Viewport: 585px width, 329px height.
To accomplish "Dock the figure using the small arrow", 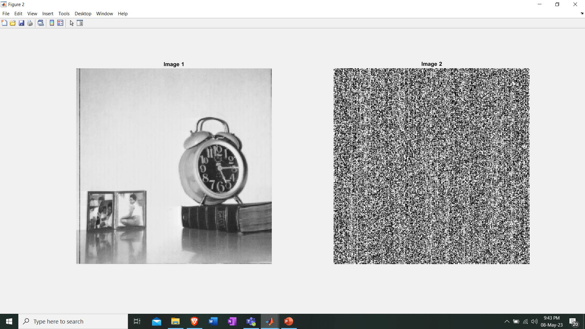I will pyautogui.click(x=582, y=13).
